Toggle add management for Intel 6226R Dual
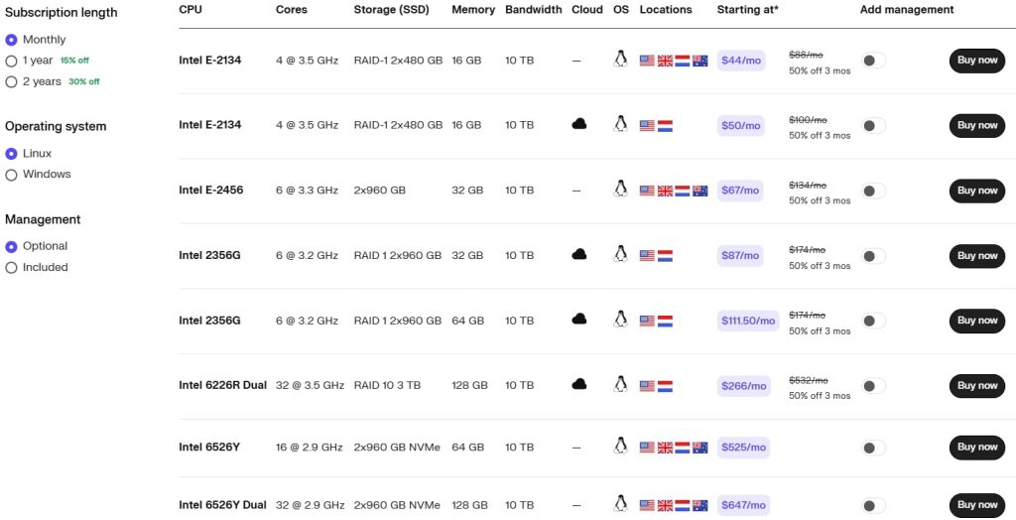This screenshot has width=1016, height=520. tap(873, 386)
